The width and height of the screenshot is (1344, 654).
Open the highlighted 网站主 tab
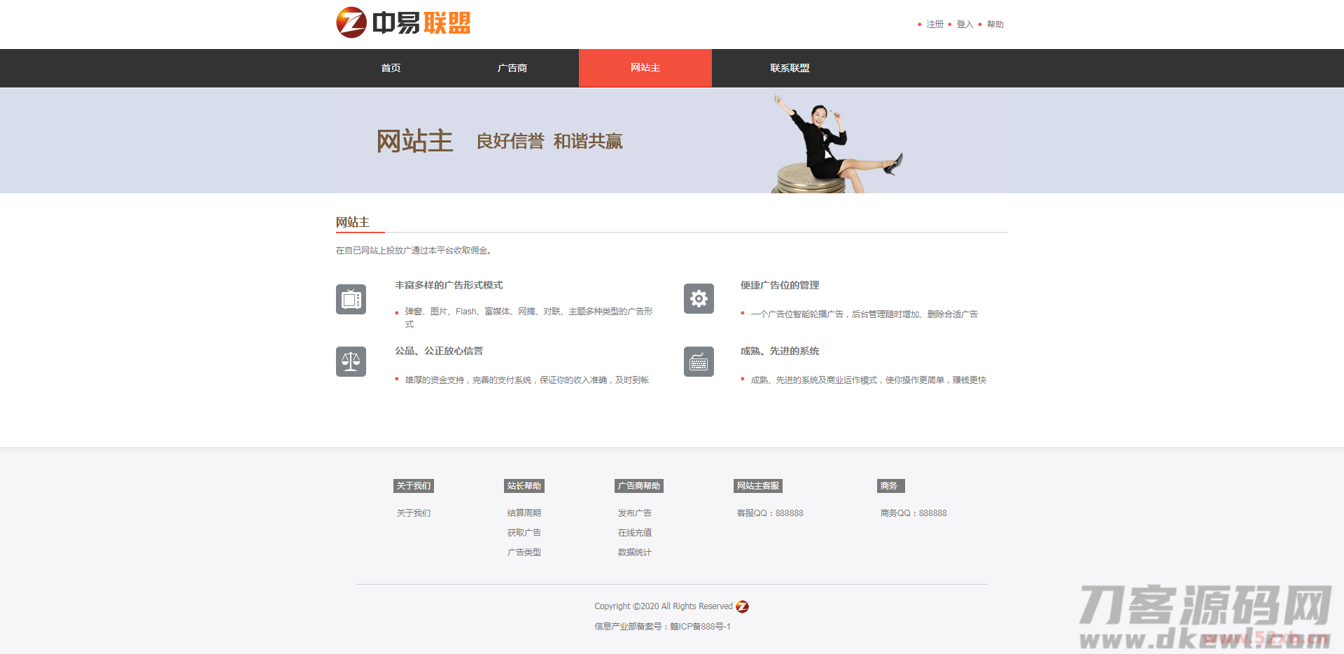[645, 68]
